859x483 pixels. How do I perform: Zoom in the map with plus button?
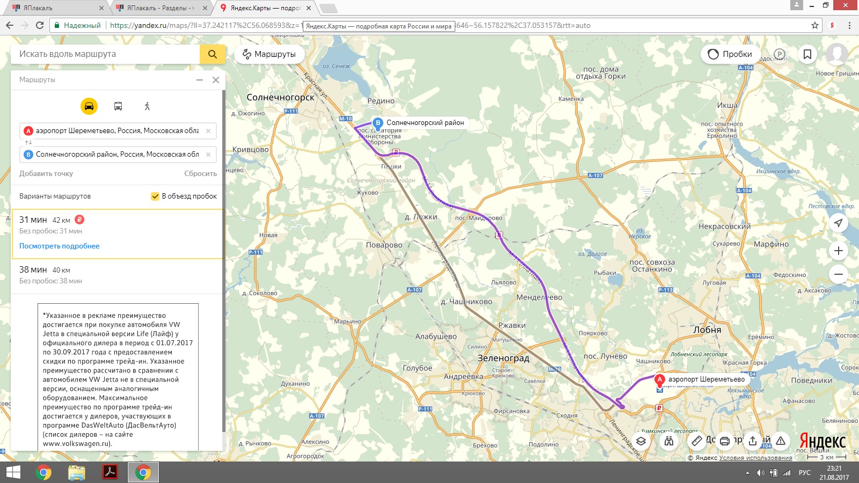[839, 251]
